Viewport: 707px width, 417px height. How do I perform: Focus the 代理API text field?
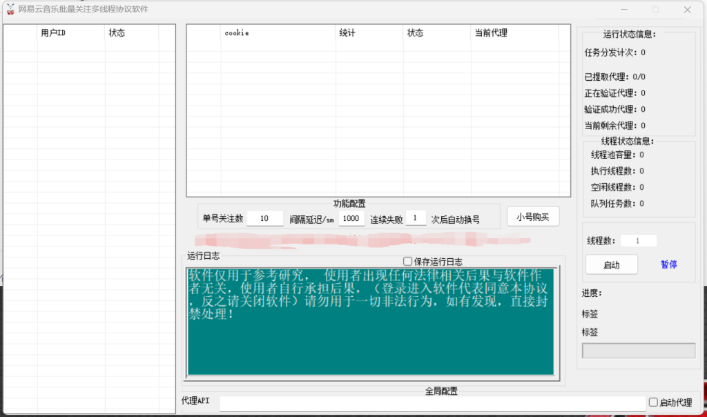pos(432,403)
